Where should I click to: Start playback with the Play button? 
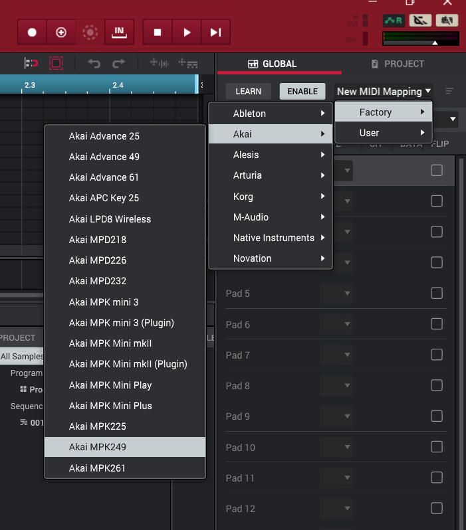tap(187, 33)
